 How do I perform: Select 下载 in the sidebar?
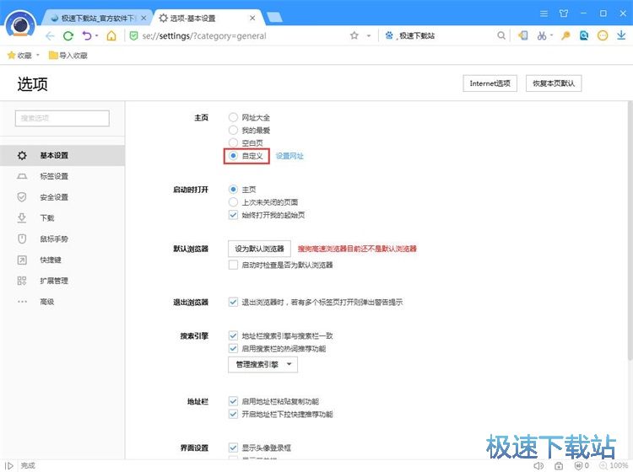(x=62, y=218)
